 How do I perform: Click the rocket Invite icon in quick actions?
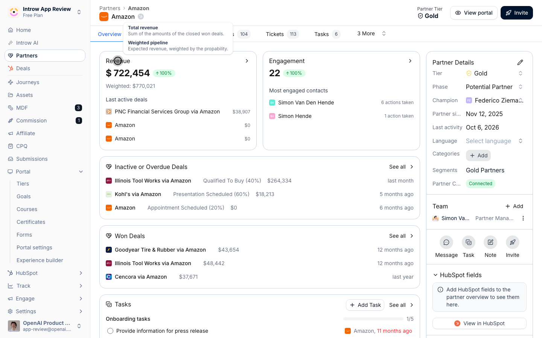click(x=513, y=242)
